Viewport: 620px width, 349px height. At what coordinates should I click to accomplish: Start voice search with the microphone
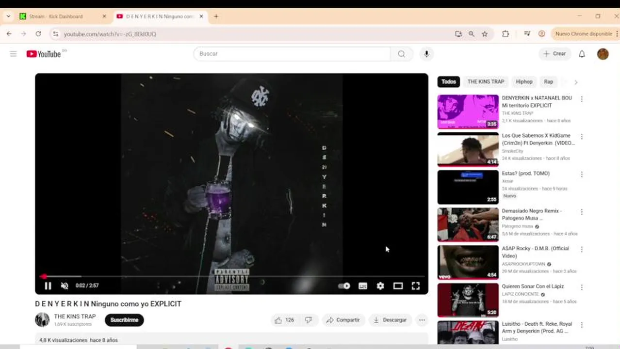click(x=426, y=54)
